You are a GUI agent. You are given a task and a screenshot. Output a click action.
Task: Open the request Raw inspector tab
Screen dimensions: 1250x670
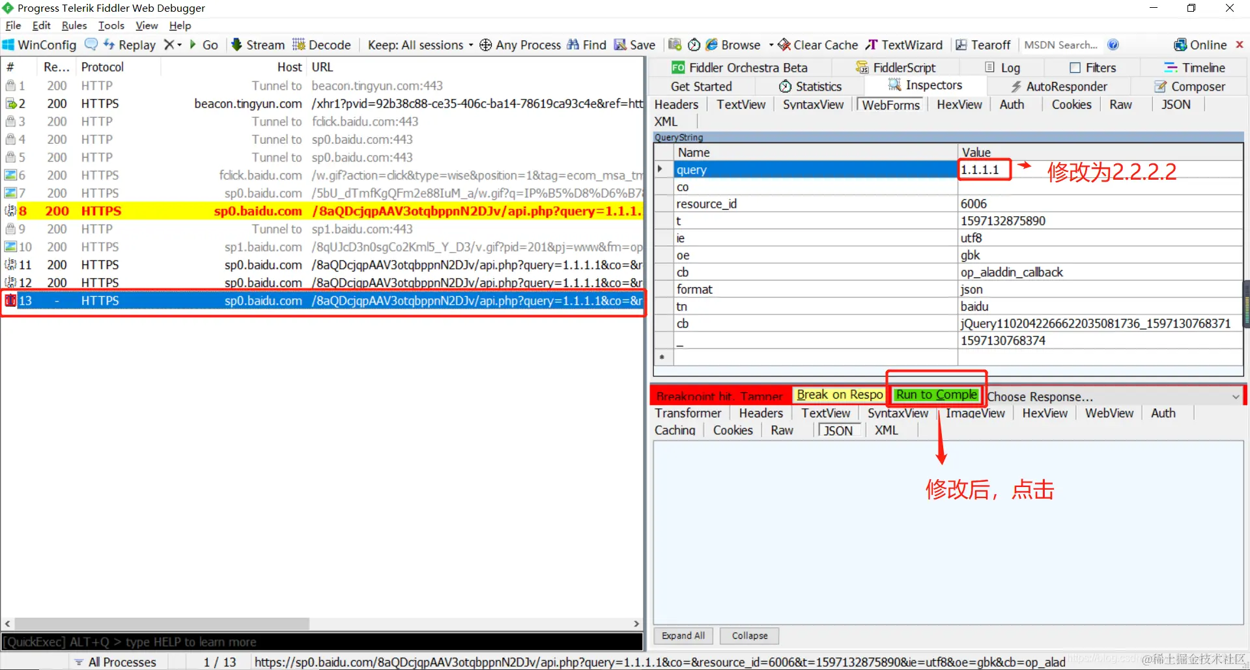click(1120, 105)
